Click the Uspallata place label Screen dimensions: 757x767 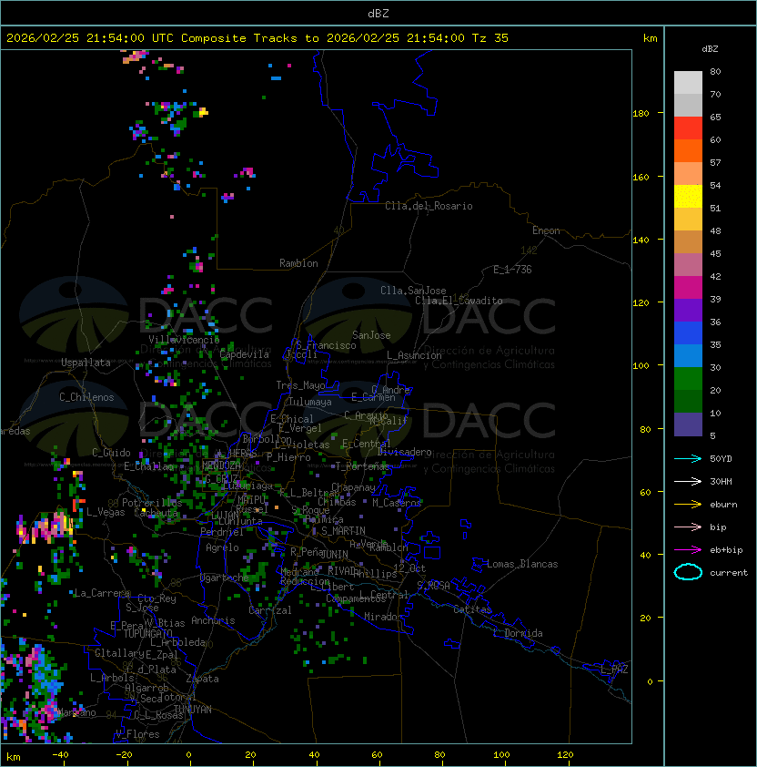click(x=86, y=363)
